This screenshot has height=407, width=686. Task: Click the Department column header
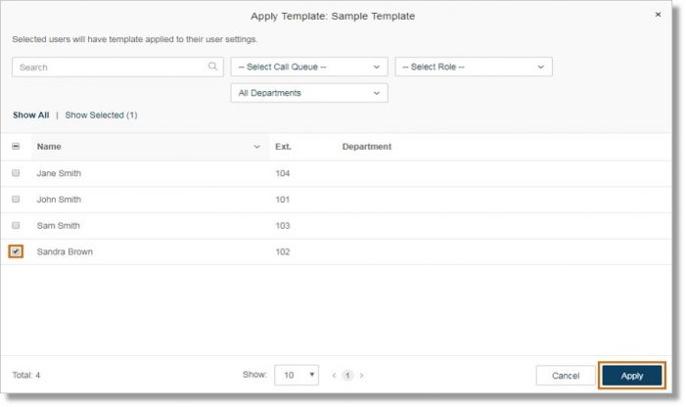367,147
